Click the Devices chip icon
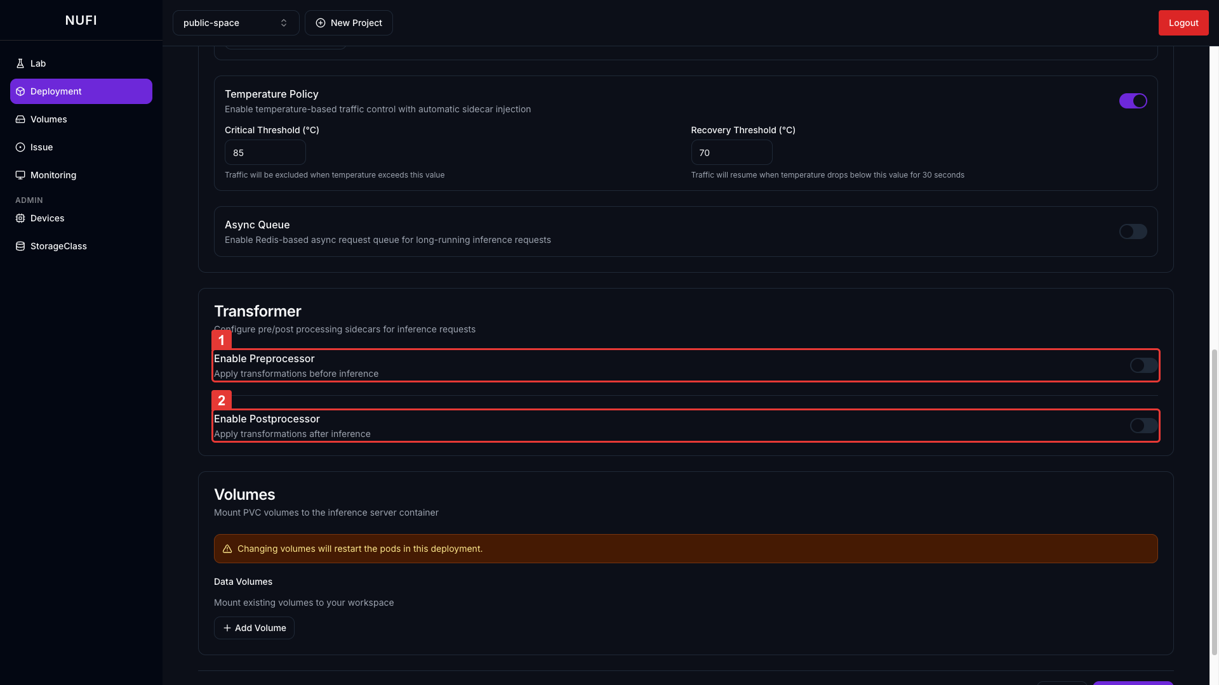Screen dimensions: 1219x685 (20, 218)
